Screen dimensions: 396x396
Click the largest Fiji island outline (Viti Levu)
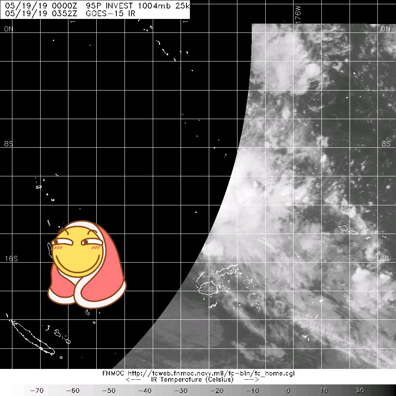coord(209,288)
